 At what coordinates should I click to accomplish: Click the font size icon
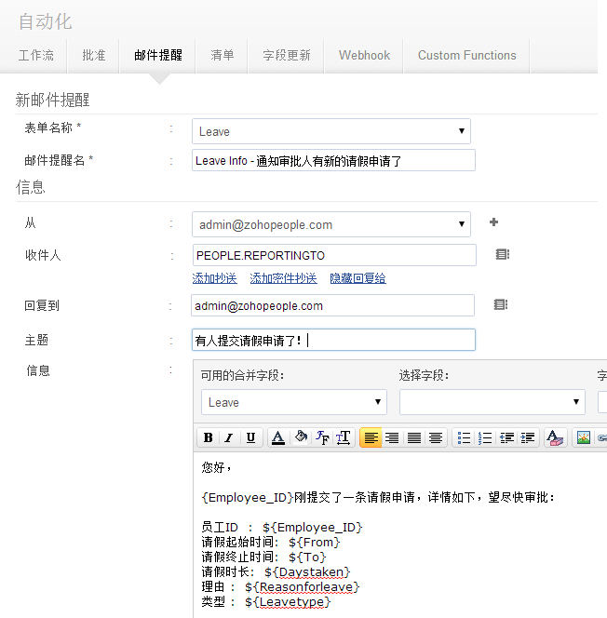coord(344,438)
